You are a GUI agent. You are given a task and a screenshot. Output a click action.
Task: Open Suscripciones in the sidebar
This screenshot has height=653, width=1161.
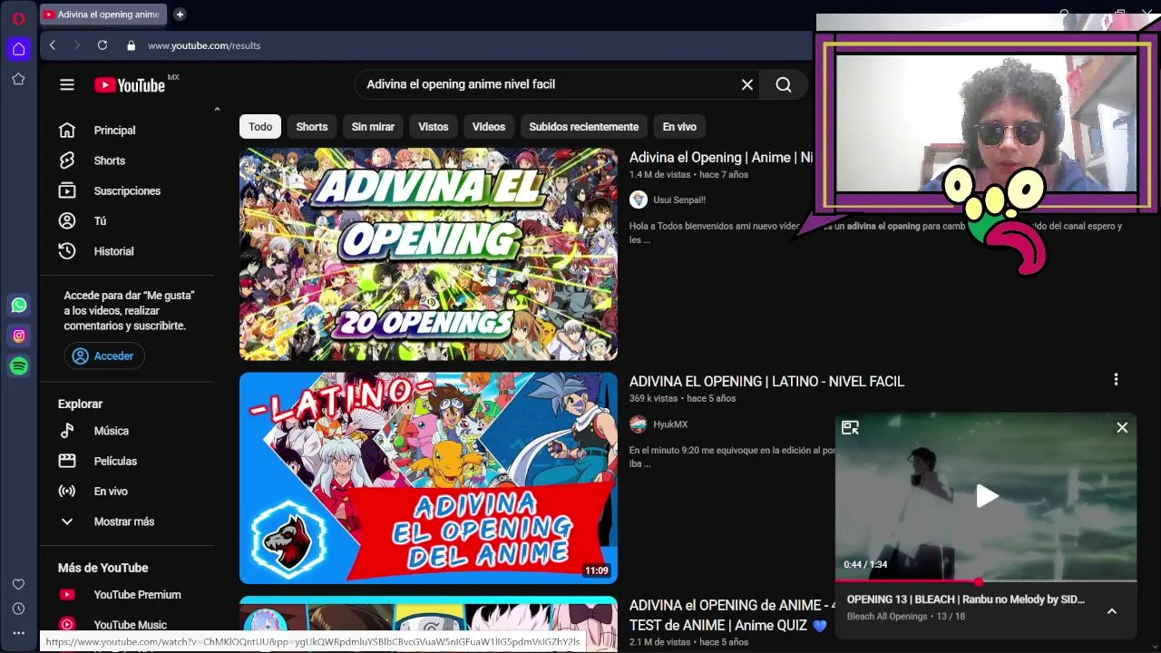[x=127, y=190]
